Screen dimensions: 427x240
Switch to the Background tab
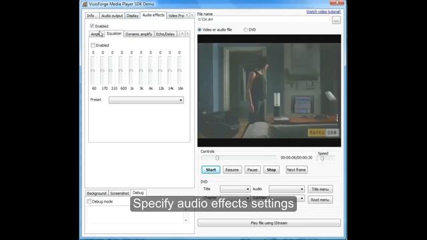[x=96, y=193]
